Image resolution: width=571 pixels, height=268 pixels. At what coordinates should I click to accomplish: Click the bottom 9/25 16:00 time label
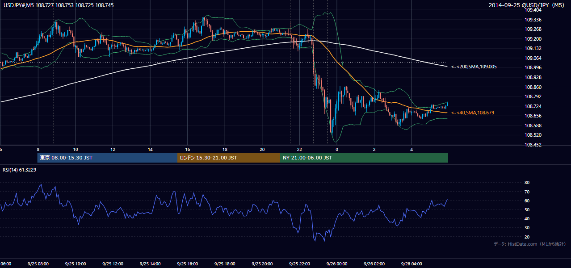[x=187, y=264]
